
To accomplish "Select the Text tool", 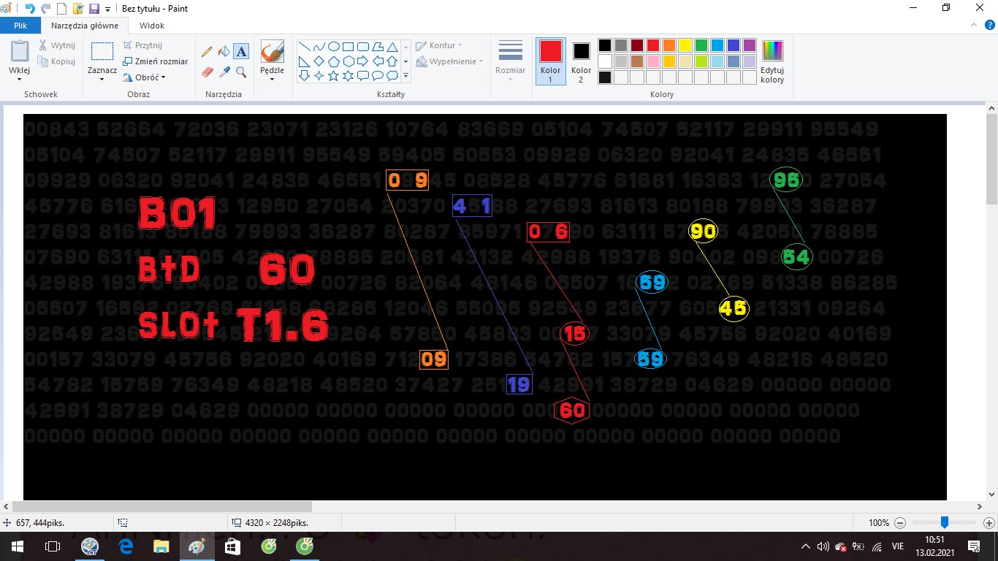I will tap(241, 52).
